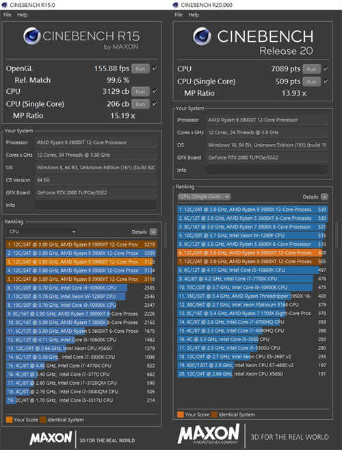Click the Cinebench Release 20 logo sphere icon
The height and width of the screenshot is (450, 342).
click(x=202, y=36)
